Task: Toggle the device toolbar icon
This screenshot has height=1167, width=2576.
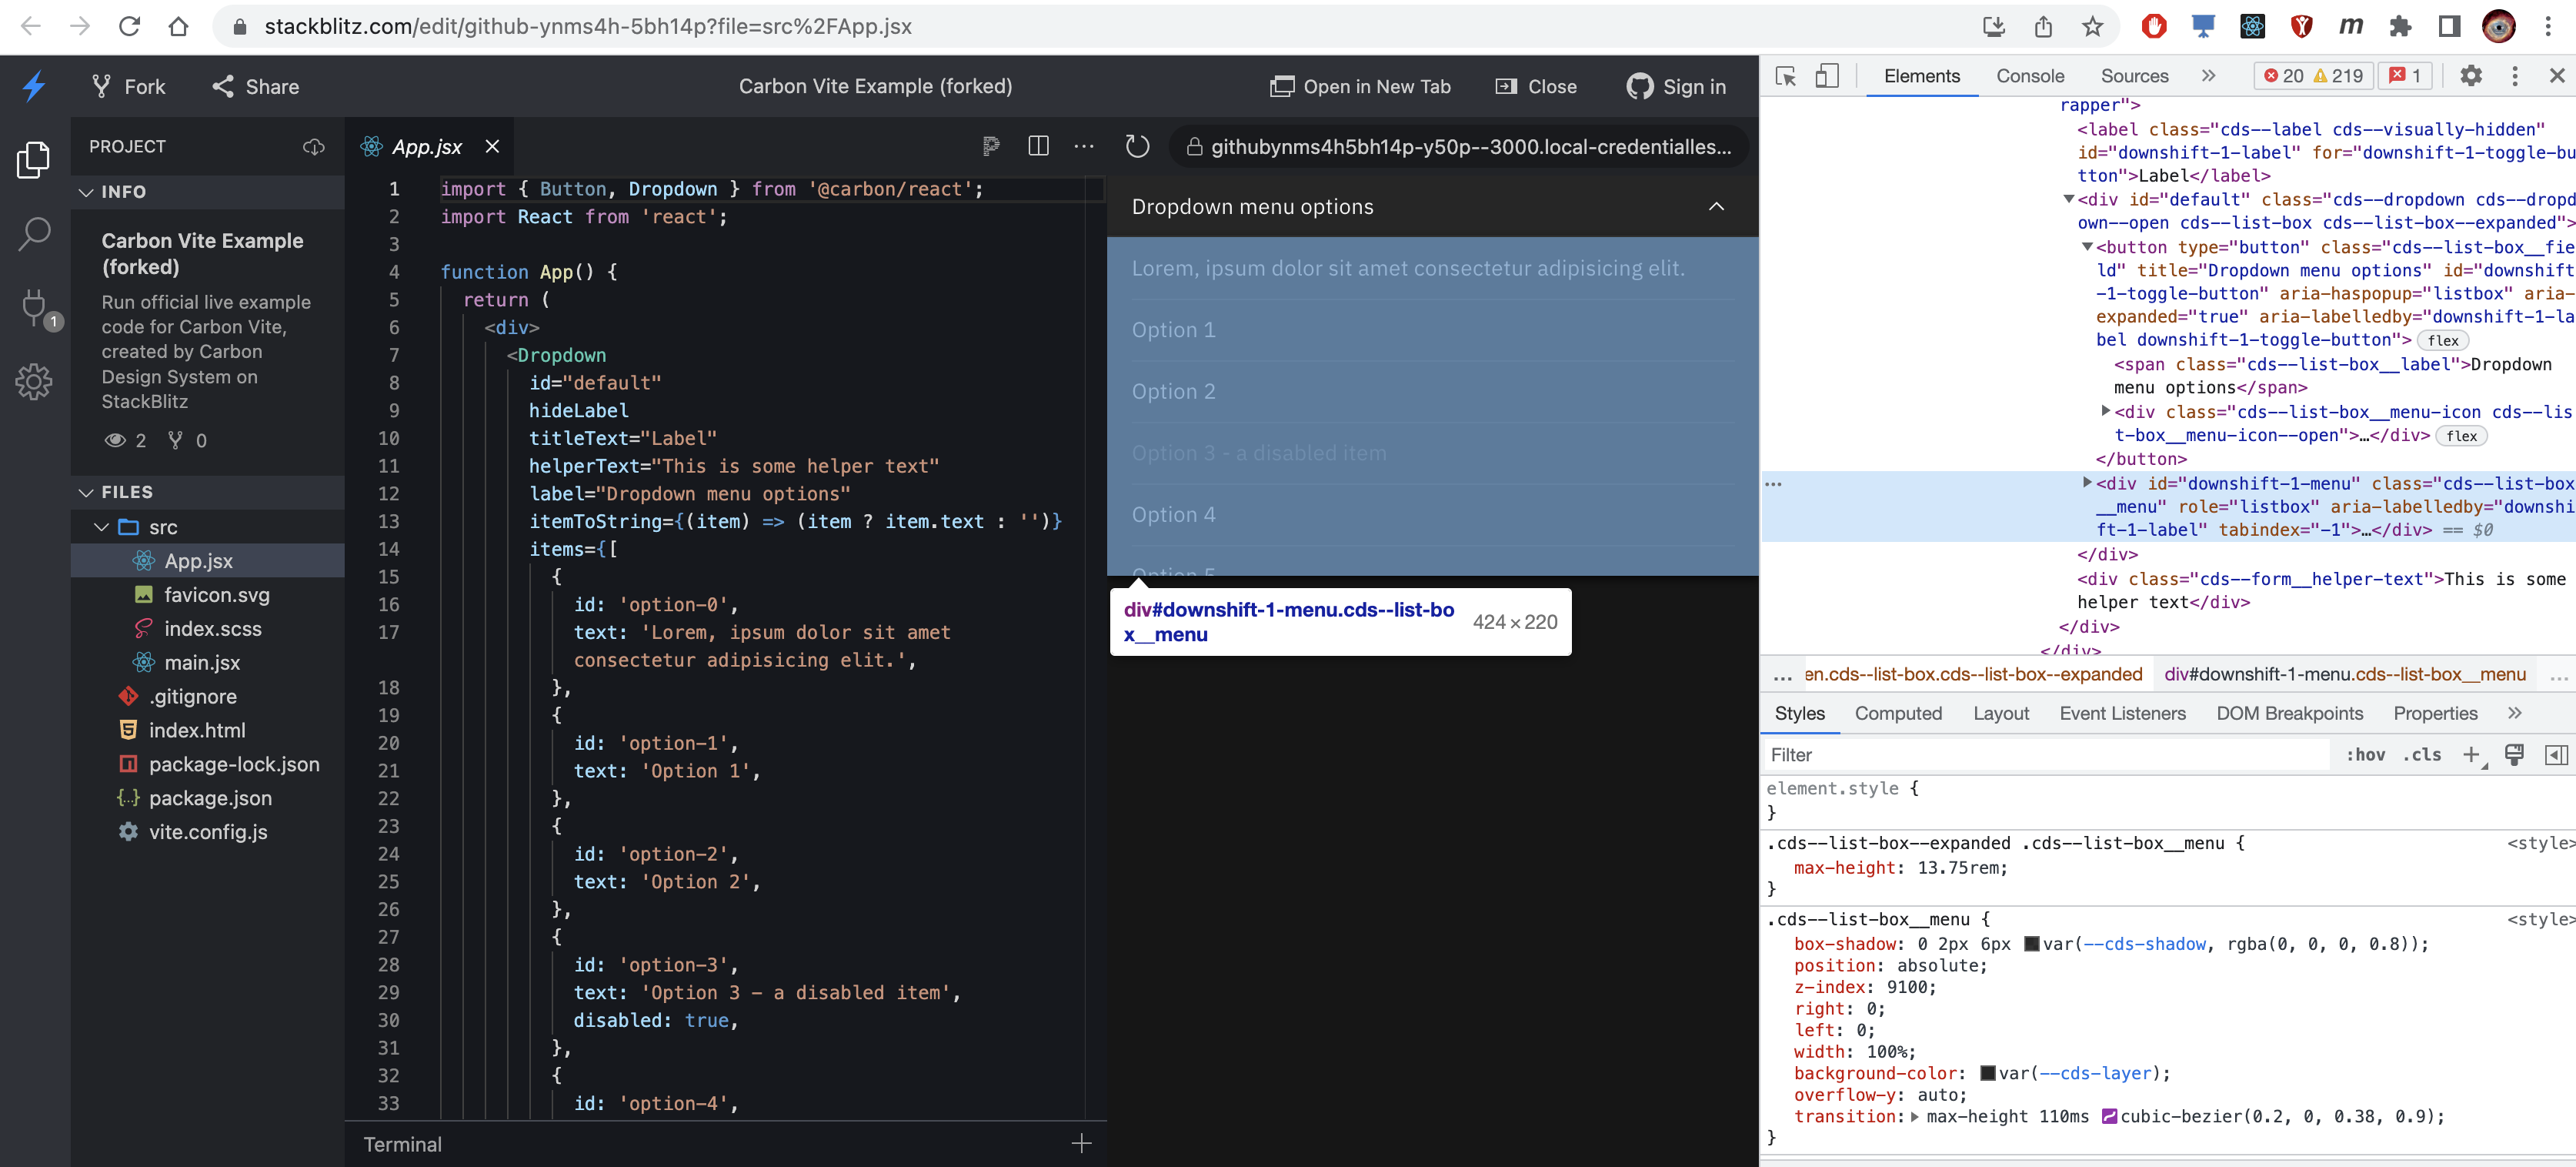Action: click(1826, 76)
